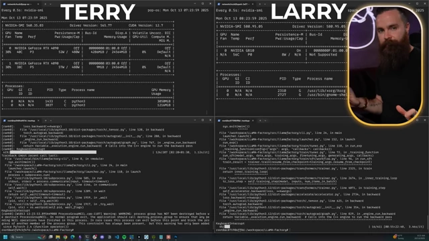Open new-tab dropdown in bottom-left terminal
Image resolution: width=429 pixels, height=241 pixels.
click(51, 120)
